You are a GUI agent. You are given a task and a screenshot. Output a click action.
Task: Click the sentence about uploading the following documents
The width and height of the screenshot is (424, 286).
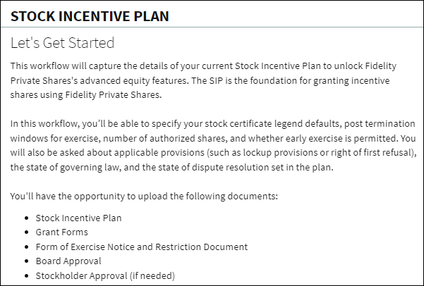(x=144, y=196)
